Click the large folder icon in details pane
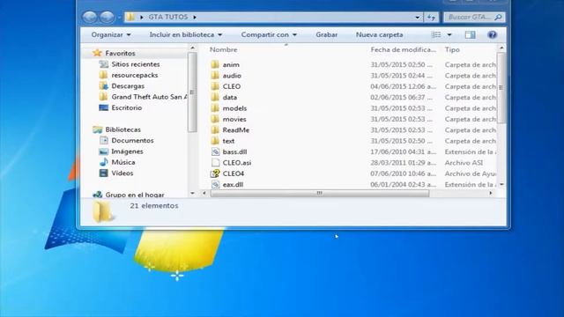The width and height of the screenshot is (564, 317). click(102, 211)
